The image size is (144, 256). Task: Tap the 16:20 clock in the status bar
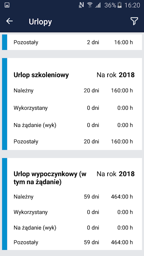point(132,5)
